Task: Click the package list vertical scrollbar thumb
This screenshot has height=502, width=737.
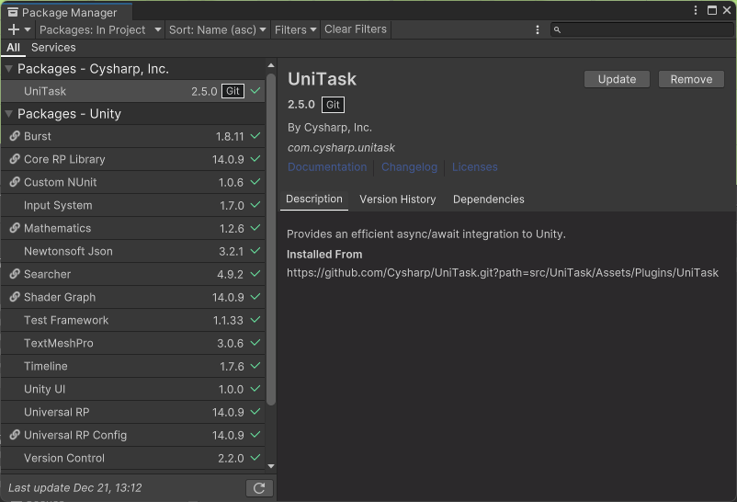Action: coord(271,239)
